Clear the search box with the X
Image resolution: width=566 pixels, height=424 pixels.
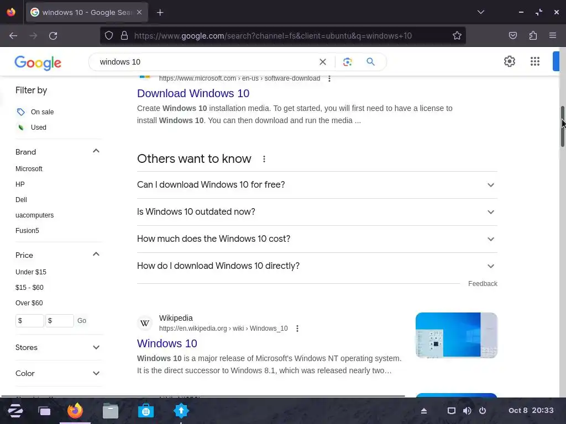pyautogui.click(x=323, y=62)
